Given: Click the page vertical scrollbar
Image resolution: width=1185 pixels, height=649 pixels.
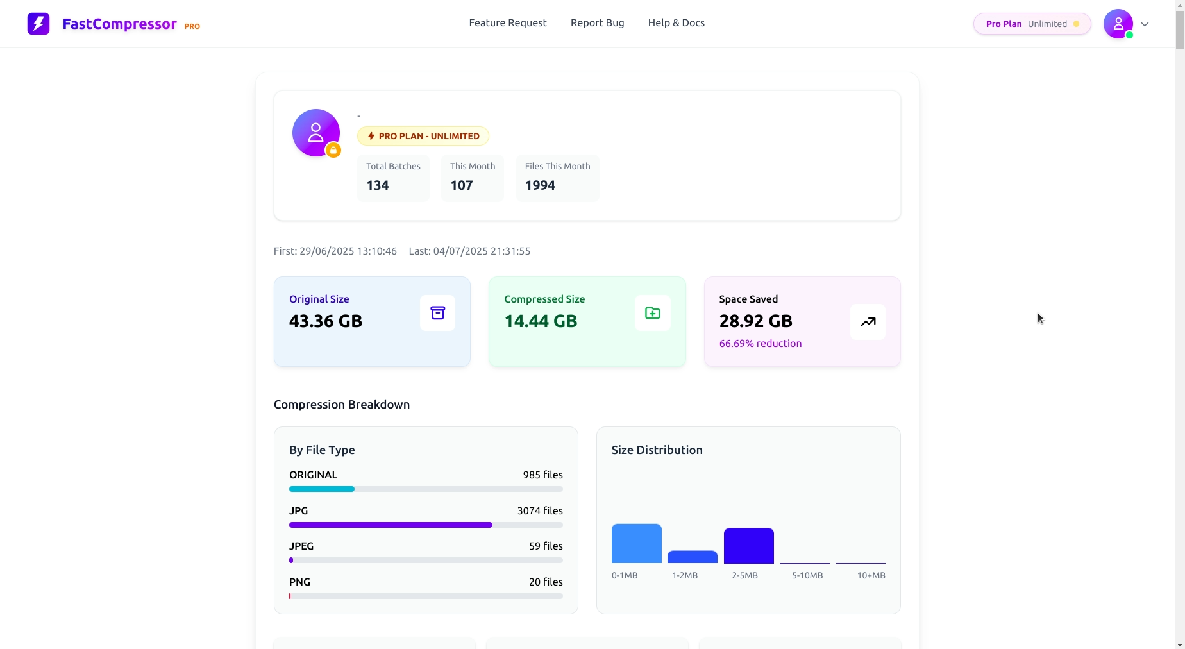Looking at the screenshot, I should pos(1179,321).
